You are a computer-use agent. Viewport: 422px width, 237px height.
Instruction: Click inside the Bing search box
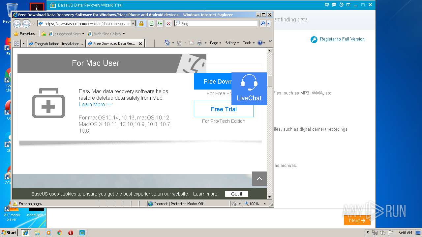219,23
